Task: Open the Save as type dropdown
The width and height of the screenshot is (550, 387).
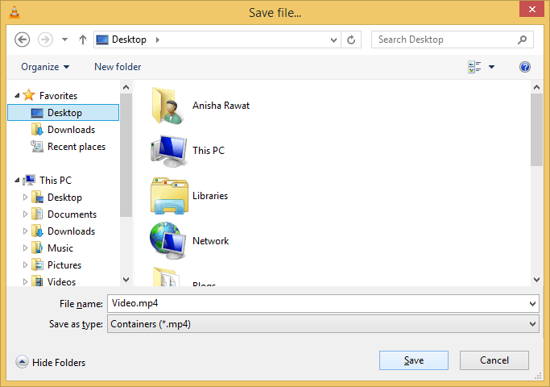Action: pos(323,324)
